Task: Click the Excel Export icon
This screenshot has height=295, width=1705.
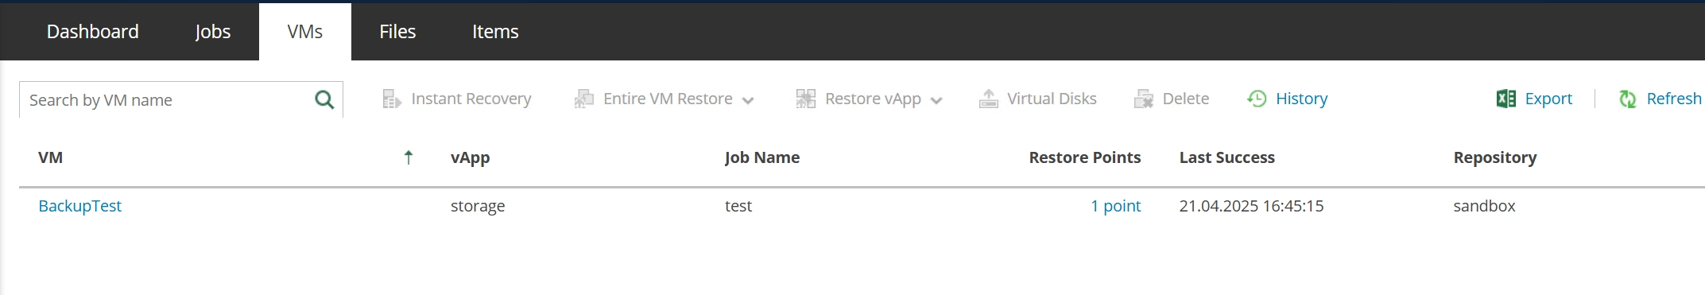Action: click(x=1505, y=99)
